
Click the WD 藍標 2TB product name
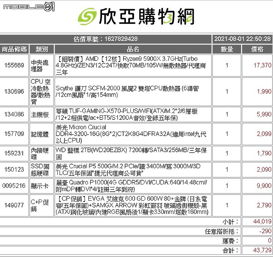click(x=131, y=153)
